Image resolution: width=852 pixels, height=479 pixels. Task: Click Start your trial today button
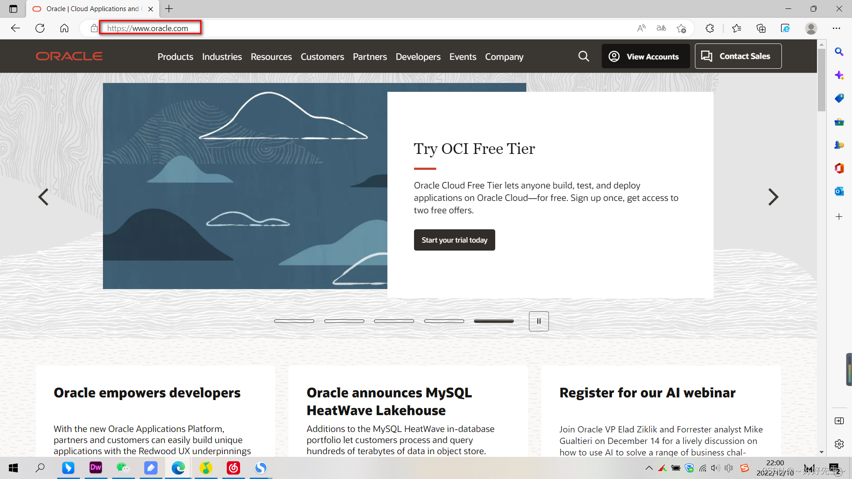tap(454, 240)
